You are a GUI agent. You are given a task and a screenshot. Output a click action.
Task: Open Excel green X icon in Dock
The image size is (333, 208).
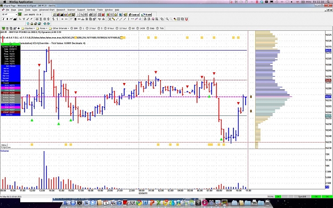pyautogui.click(x=158, y=203)
